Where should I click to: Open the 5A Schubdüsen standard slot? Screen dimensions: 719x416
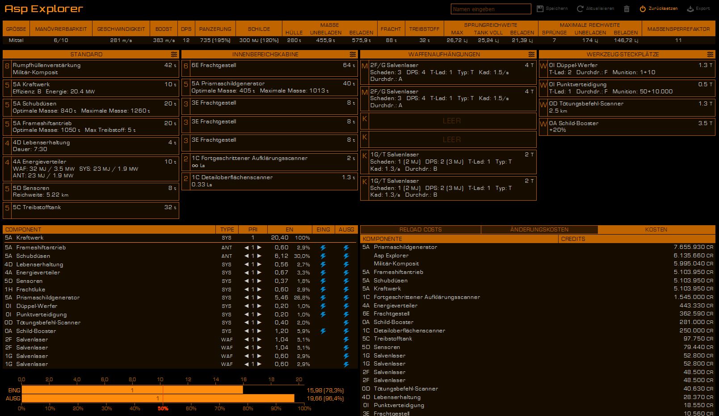coord(91,107)
